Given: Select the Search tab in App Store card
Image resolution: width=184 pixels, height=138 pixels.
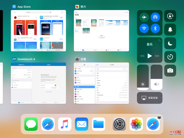Looking at the screenshot, I should click(58, 50).
